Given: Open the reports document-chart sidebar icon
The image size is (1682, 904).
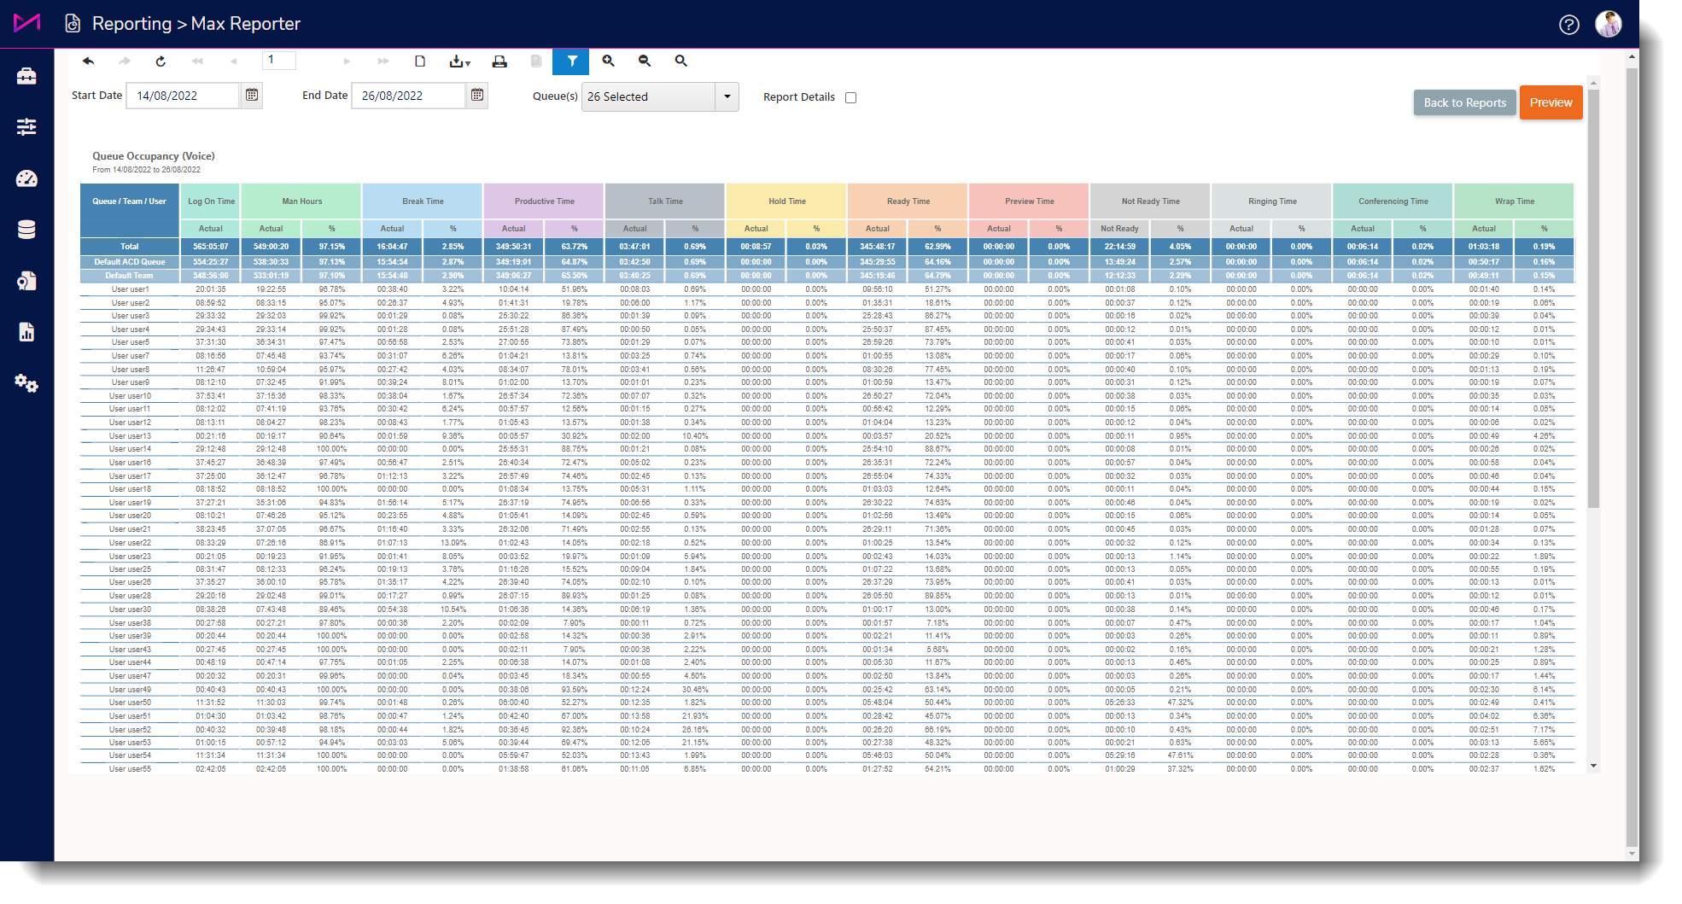Looking at the screenshot, I should tap(26, 332).
